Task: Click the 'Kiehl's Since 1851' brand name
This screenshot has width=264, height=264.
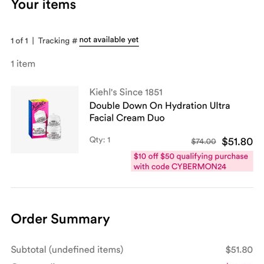Action: click(126, 92)
